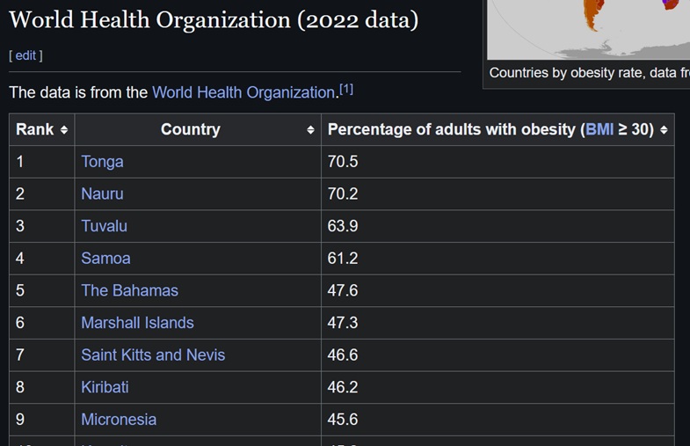
Task: Open Tonga country page
Action: [x=102, y=162]
